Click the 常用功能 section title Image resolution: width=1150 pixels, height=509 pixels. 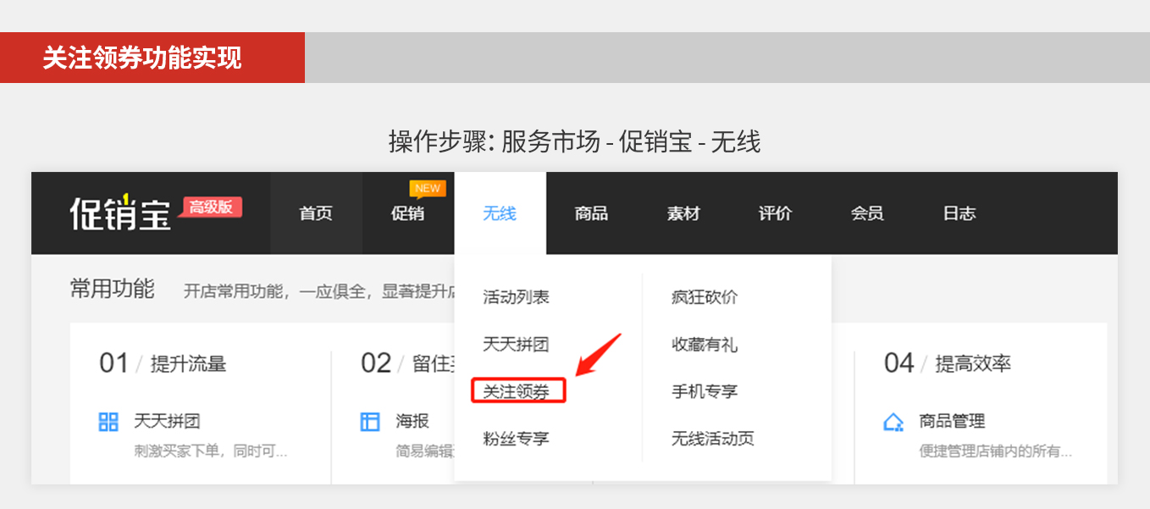point(112,289)
